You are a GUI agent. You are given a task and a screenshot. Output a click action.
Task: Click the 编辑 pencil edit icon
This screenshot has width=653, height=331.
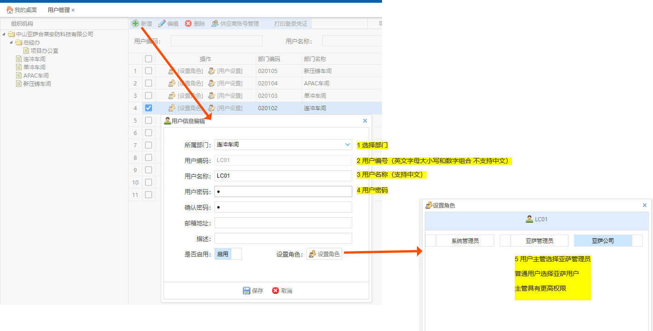[162, 23]
